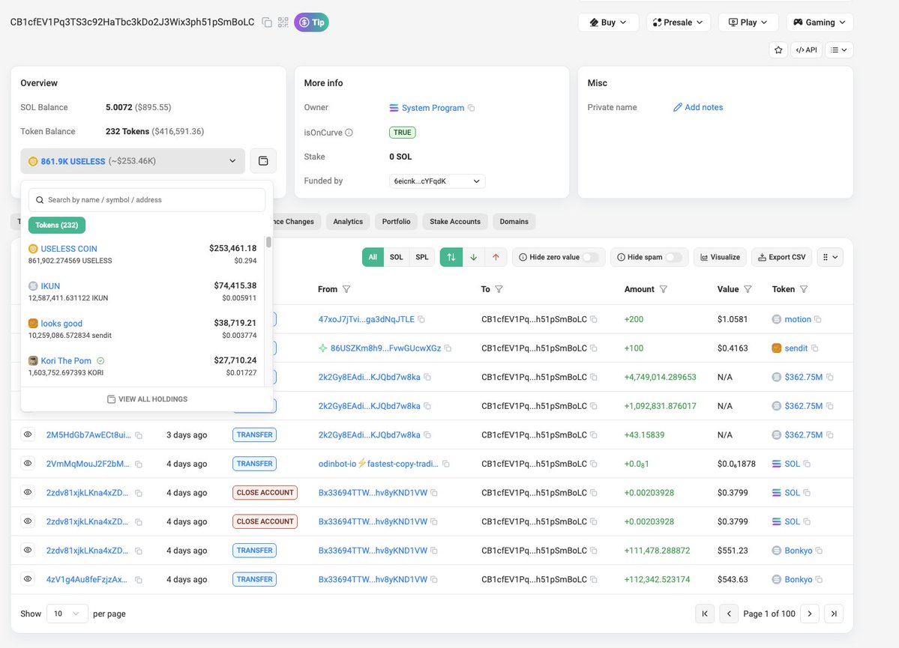Filter transfers by SOL

pos(396,257)
